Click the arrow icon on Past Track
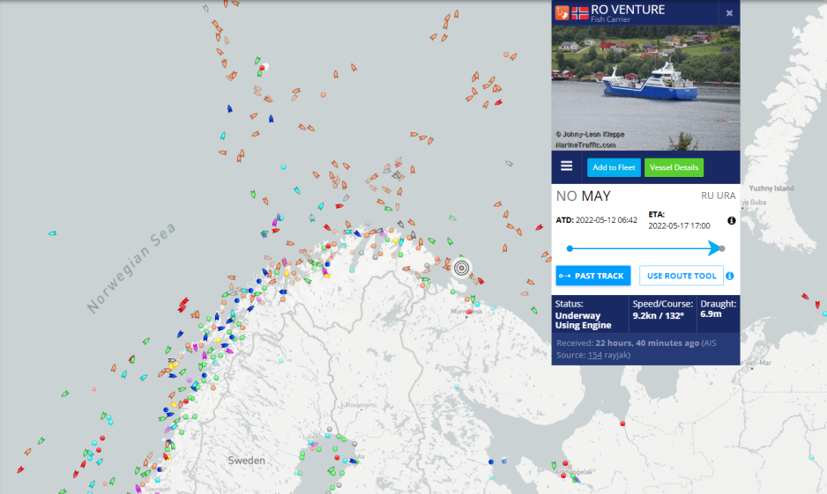The image size is (827, 494). (564, 276)
